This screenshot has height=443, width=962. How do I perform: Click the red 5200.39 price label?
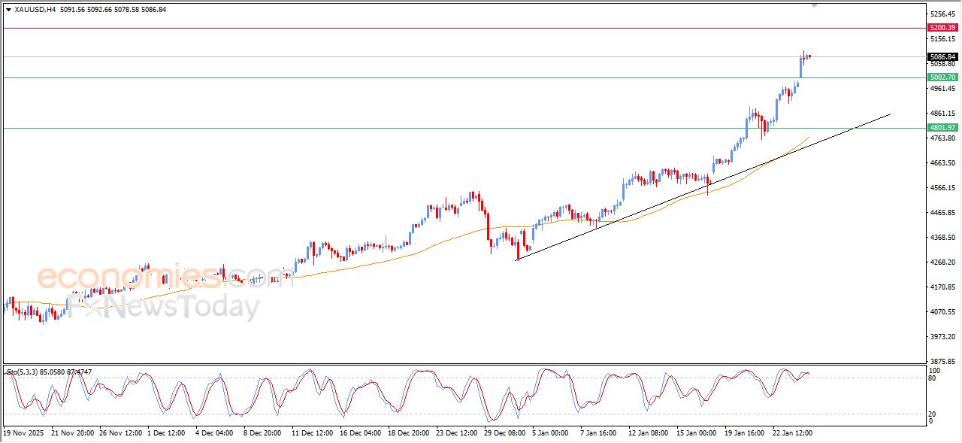coord(942,27)
